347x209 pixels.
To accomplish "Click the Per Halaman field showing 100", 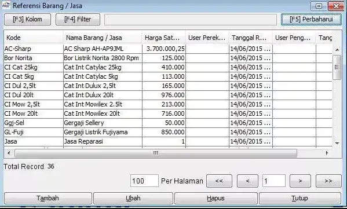I will pyautogui.click(x=144, y=181).
